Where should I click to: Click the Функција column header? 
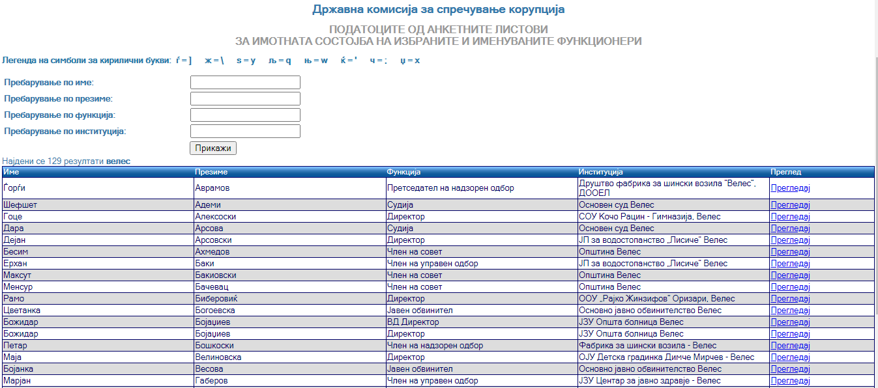click(x=482, y=172)
